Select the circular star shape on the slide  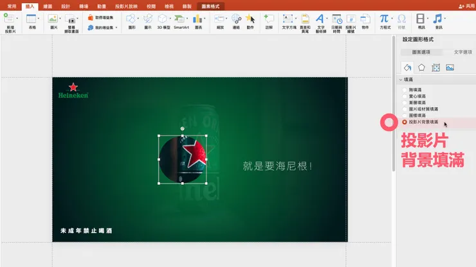(x=183, y=159)
